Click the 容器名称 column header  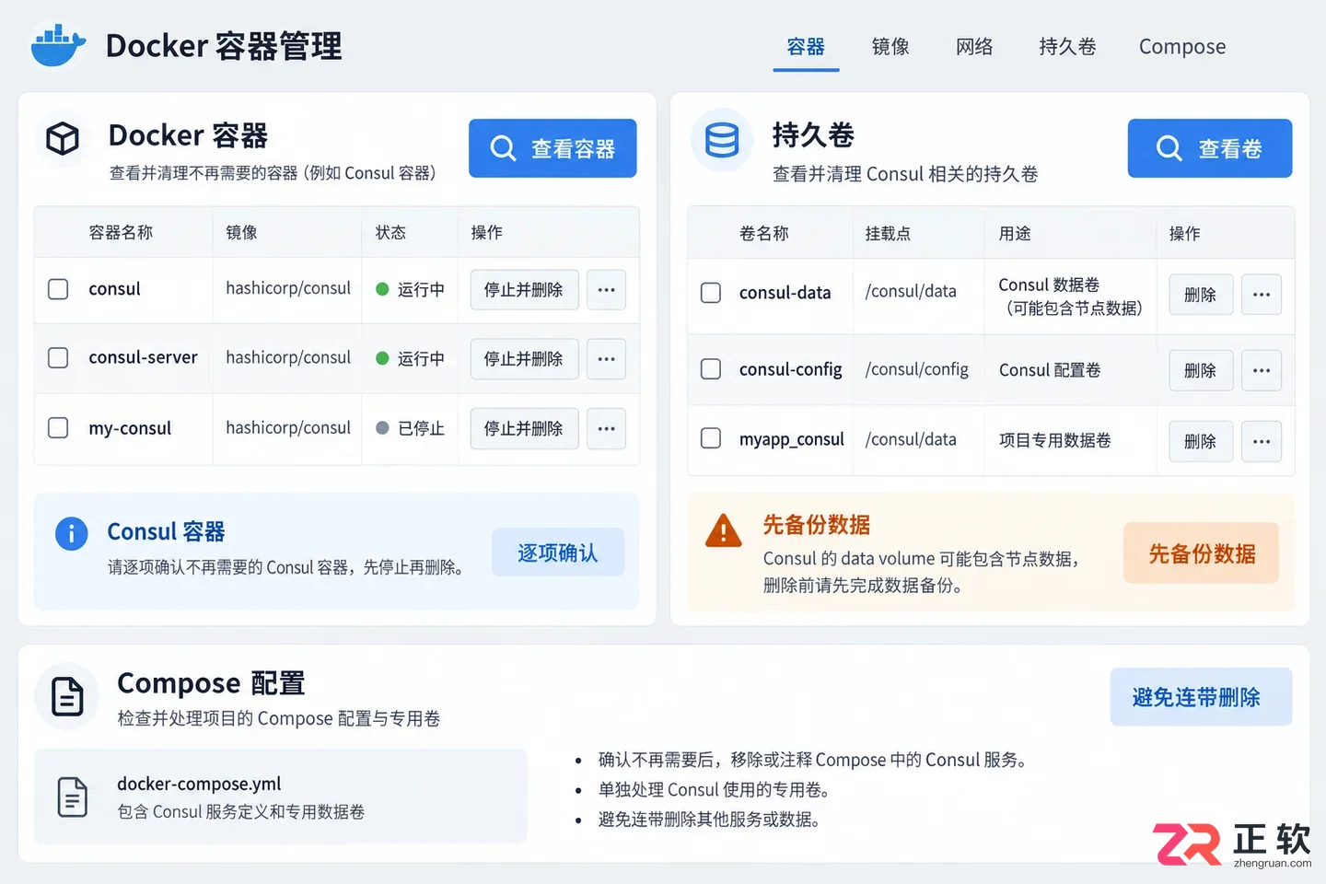[121, 232]
